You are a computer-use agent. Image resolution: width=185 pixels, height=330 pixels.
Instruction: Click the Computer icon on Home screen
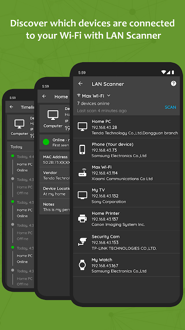pos(53,115)
